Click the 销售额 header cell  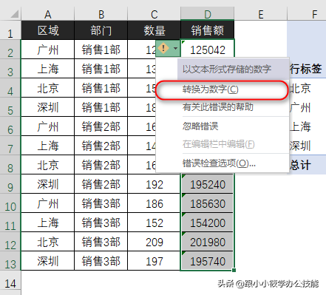208,30
